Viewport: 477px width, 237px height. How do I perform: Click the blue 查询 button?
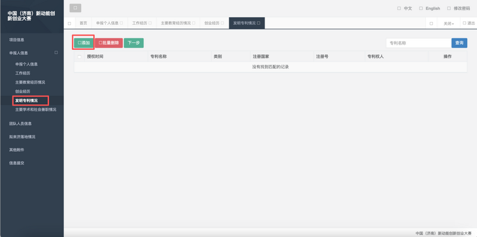coord(459,43)
